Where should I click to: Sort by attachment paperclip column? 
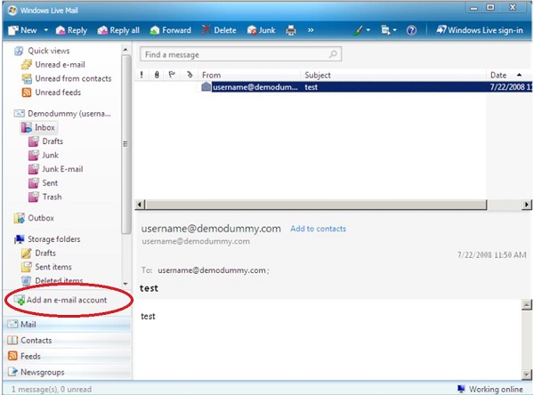coord(157,75)
